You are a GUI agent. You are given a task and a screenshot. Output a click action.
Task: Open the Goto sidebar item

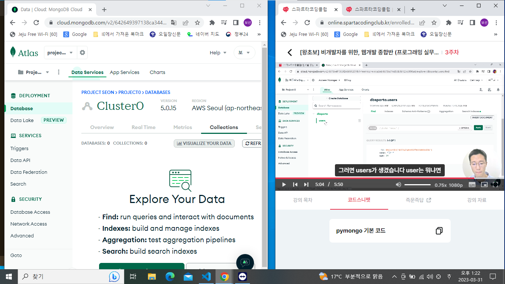click(x=16, y=255)
